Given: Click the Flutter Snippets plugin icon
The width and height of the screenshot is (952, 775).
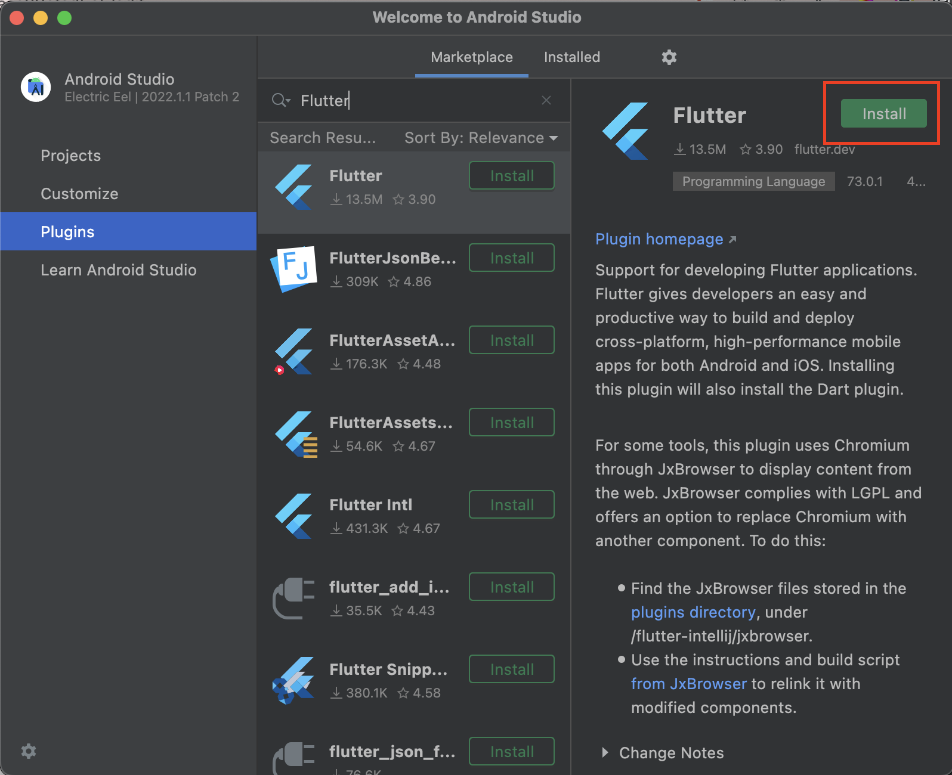Looking at the screenshot, I should coord(293,681).
